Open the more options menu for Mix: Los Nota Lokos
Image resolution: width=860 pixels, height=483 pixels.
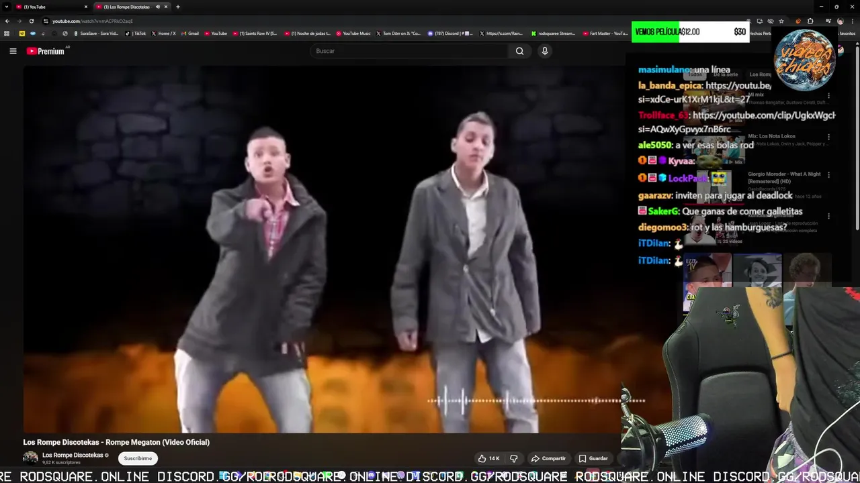coord(828,137)
